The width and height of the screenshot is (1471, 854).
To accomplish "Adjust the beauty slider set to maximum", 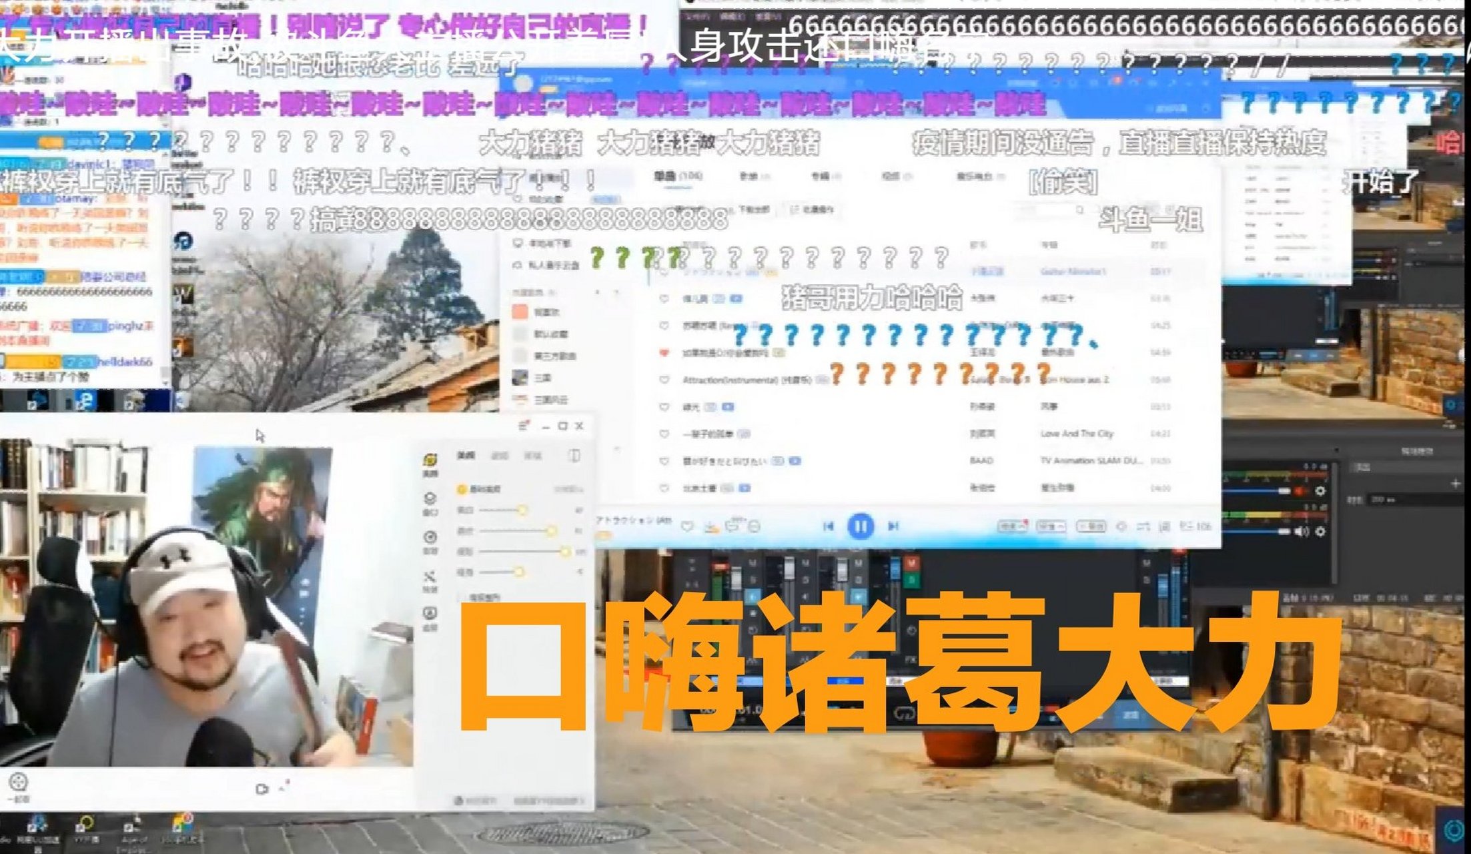I will click(524, 552).
